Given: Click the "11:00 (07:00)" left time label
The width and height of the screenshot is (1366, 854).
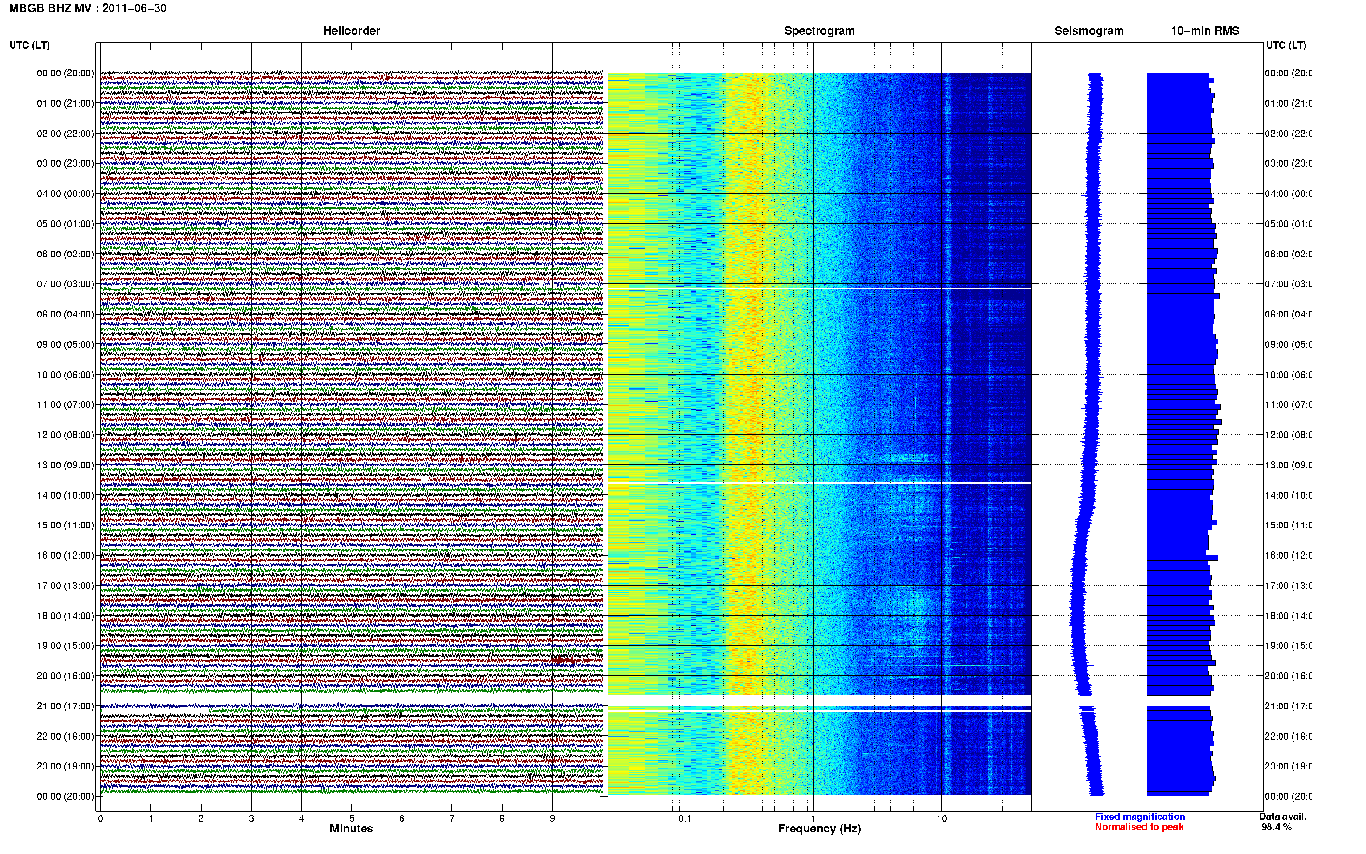Looking at the screenshot, I should coord(65,404).
